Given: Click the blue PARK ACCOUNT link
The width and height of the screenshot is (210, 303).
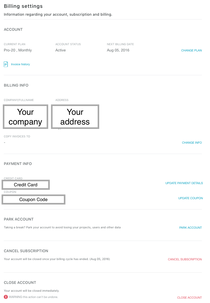Looking at the screenshot, I should pyautogui.click(x=191, y=228).
